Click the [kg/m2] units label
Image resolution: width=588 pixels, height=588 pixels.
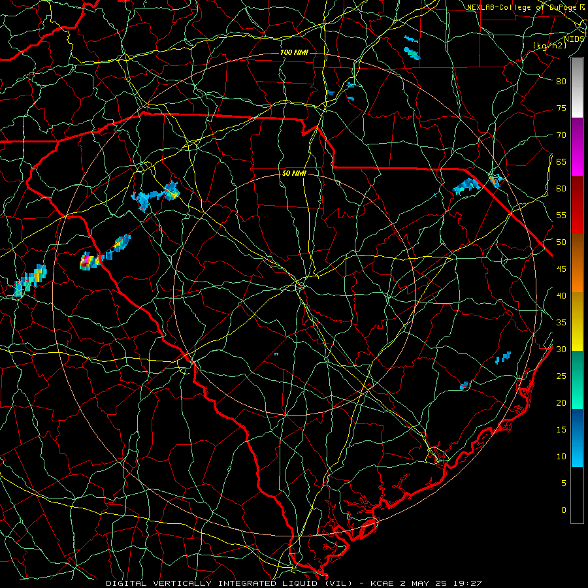click(x=549, y=45)
